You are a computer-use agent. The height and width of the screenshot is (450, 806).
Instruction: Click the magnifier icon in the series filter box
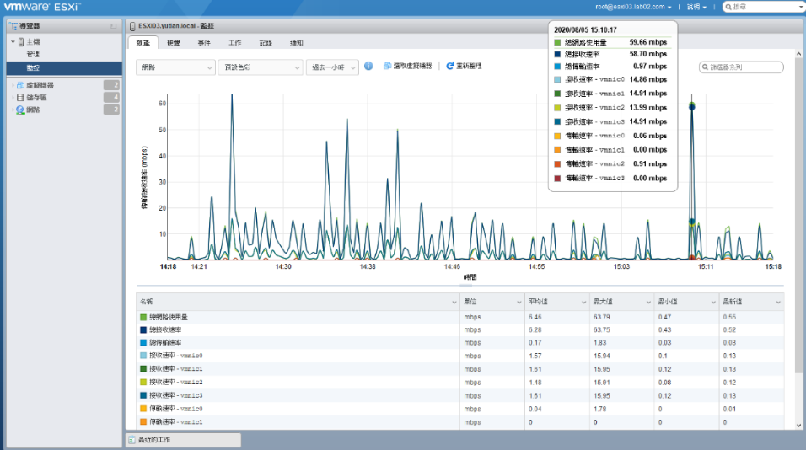click(705, 67)
